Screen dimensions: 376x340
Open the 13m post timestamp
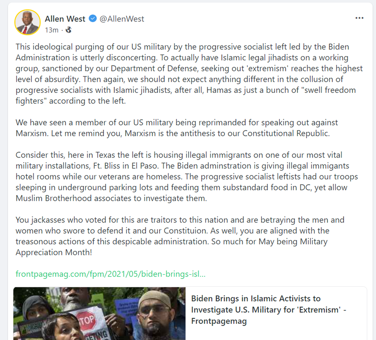click(x=51, y=30)
